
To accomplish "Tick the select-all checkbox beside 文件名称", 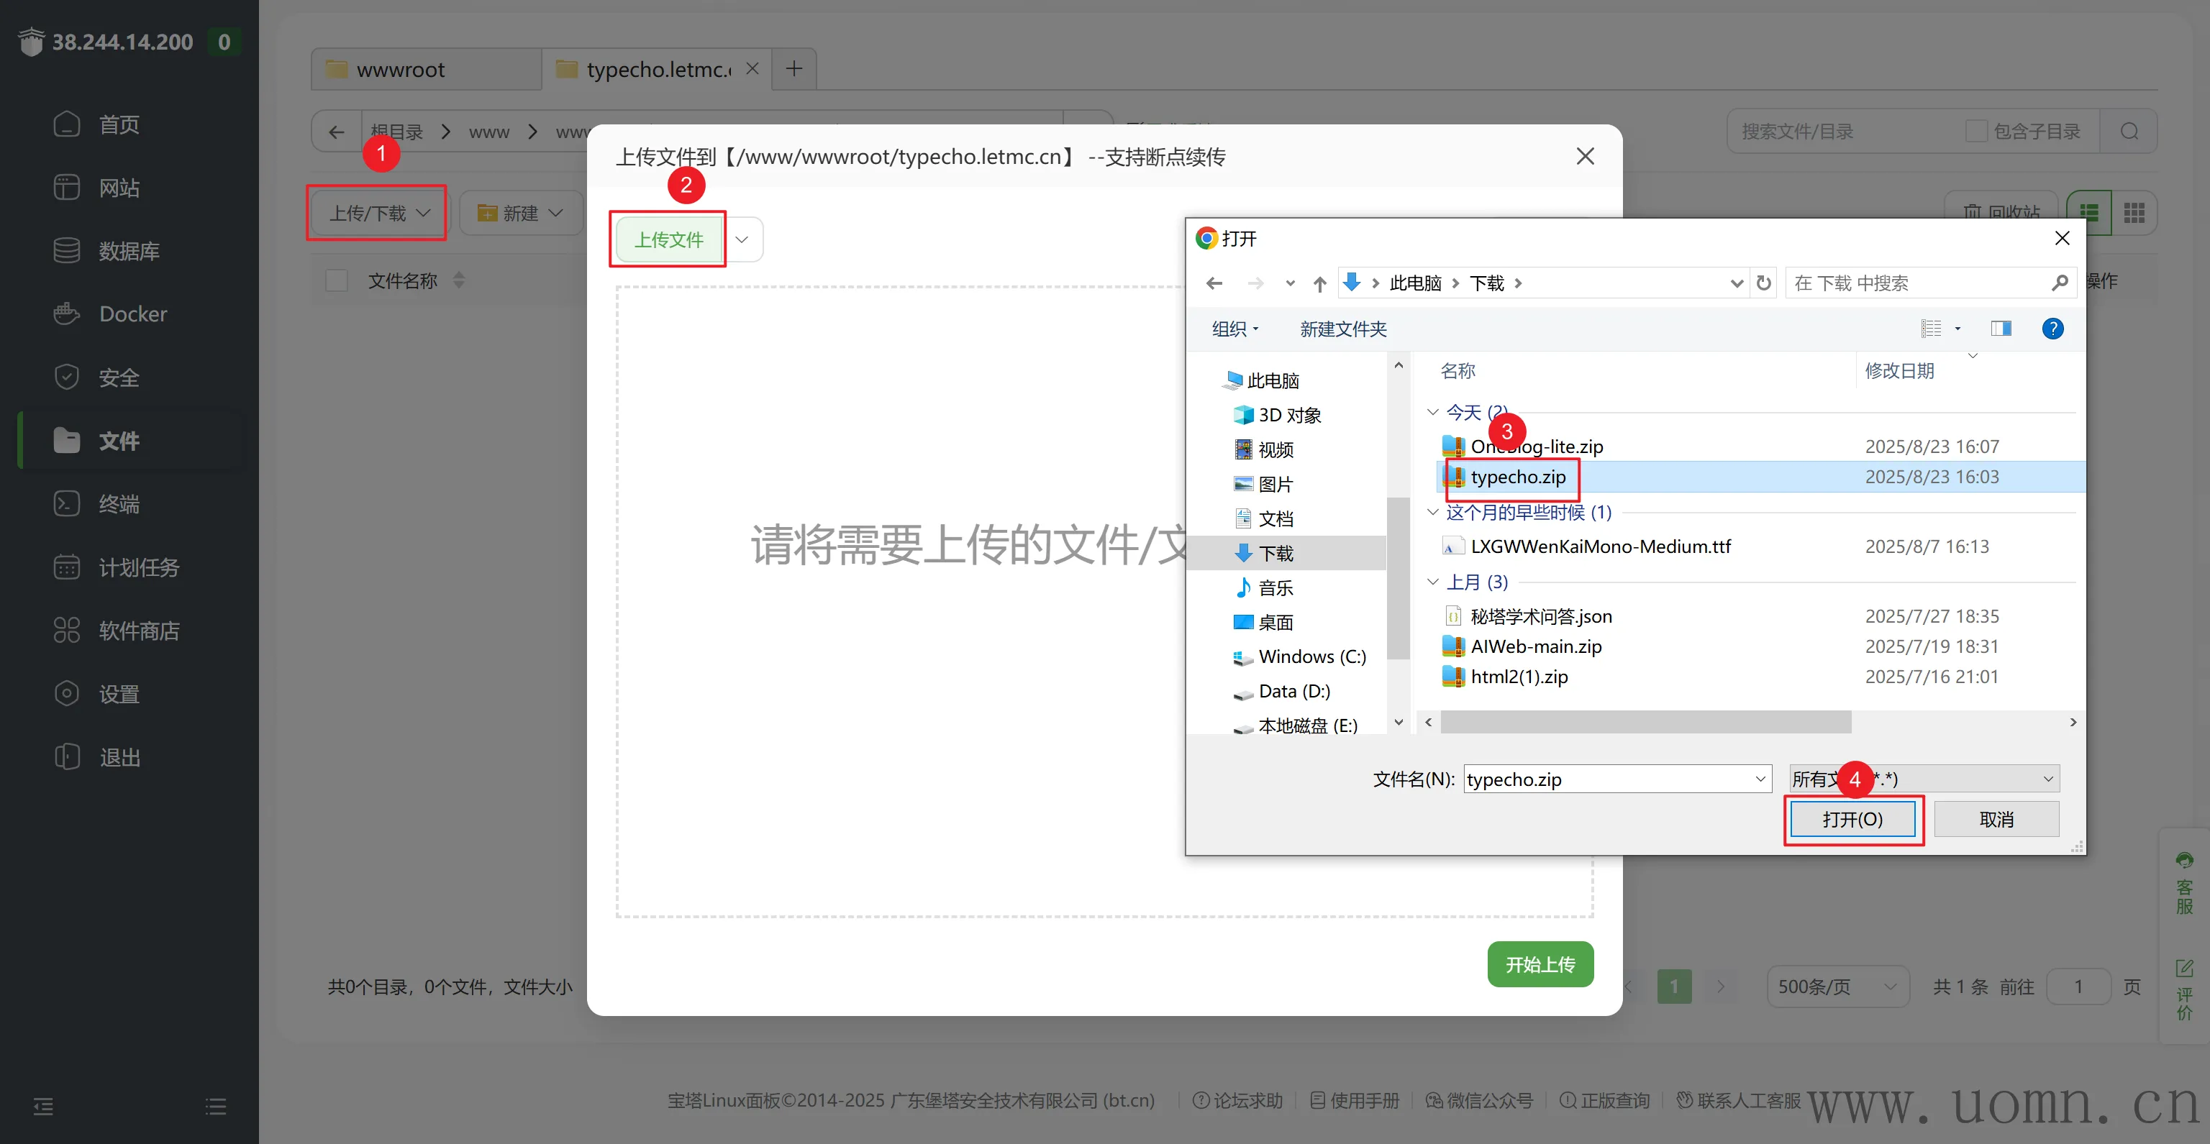I will tap(336, 280).
